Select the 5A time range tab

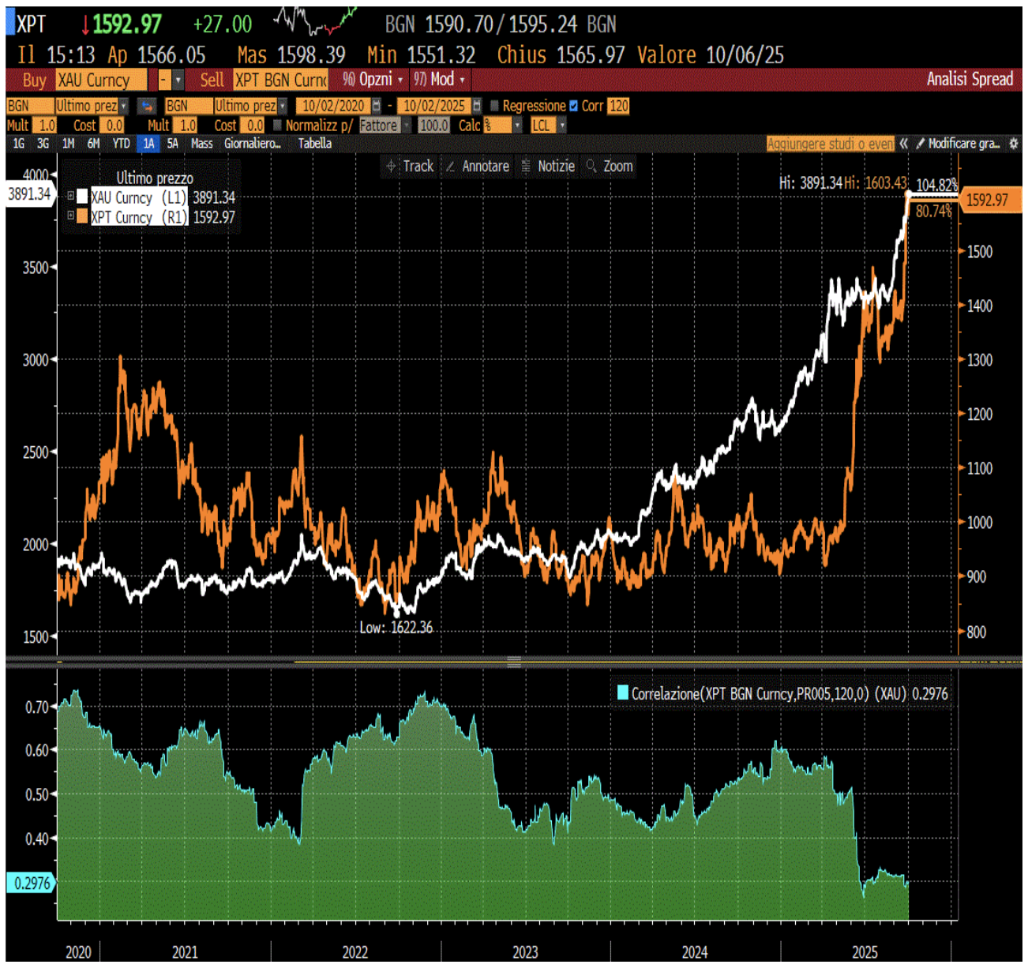(x=172, y=144)
